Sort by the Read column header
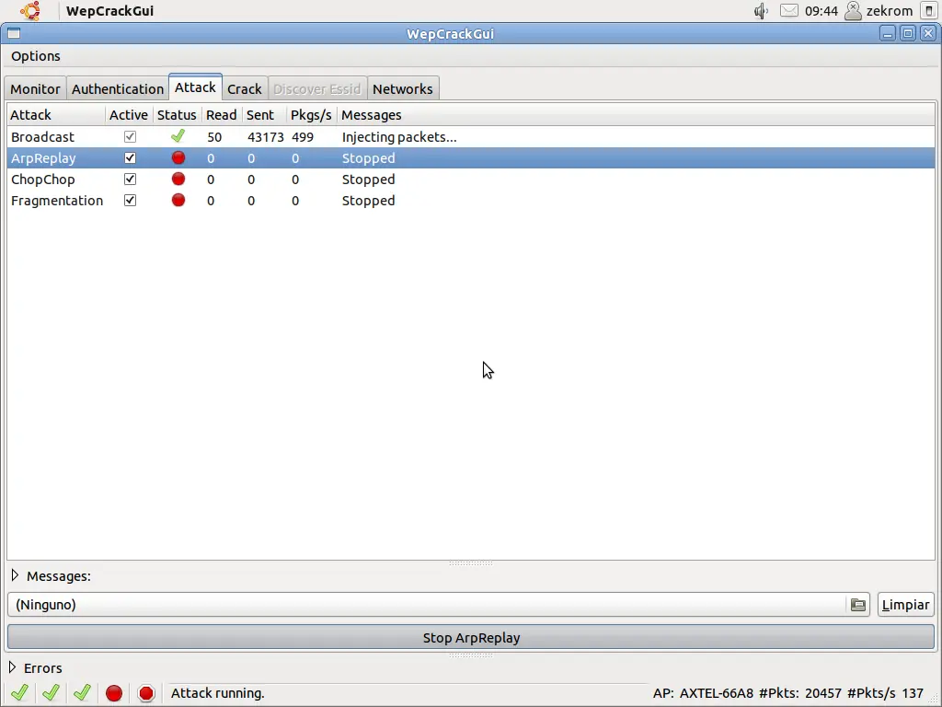 click(221, 115)
